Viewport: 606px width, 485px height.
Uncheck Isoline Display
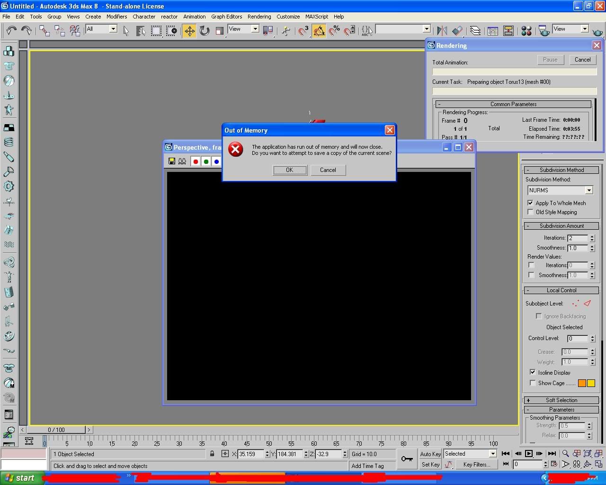533,372
